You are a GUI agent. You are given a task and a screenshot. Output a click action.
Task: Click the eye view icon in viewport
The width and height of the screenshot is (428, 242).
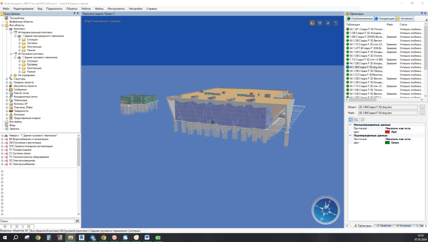coord(312,23)
